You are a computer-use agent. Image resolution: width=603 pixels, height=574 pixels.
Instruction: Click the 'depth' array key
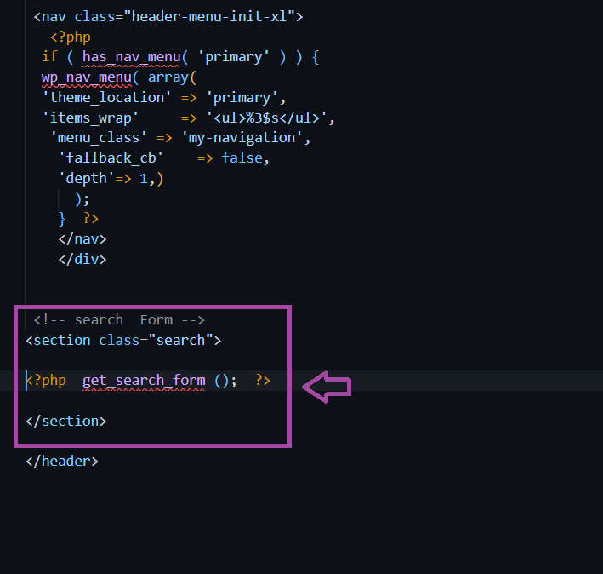pyautogui.click(x=87, y=179)
